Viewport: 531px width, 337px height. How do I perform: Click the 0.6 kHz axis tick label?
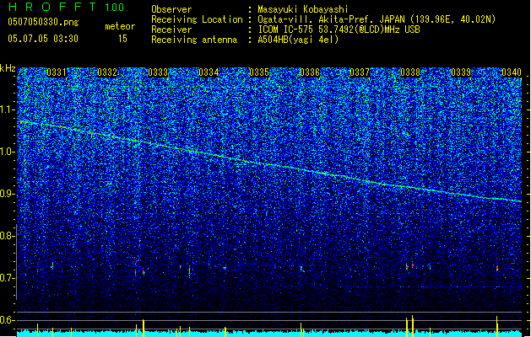(7, 320)
